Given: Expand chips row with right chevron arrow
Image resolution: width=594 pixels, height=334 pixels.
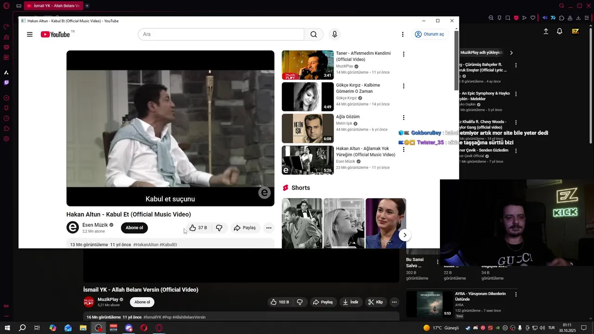Looking at the screenshot, I should pyautogui.click(x=511, y=53).
